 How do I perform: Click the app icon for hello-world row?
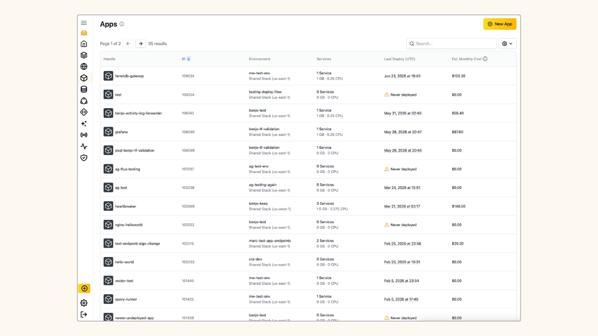(108, 262)
